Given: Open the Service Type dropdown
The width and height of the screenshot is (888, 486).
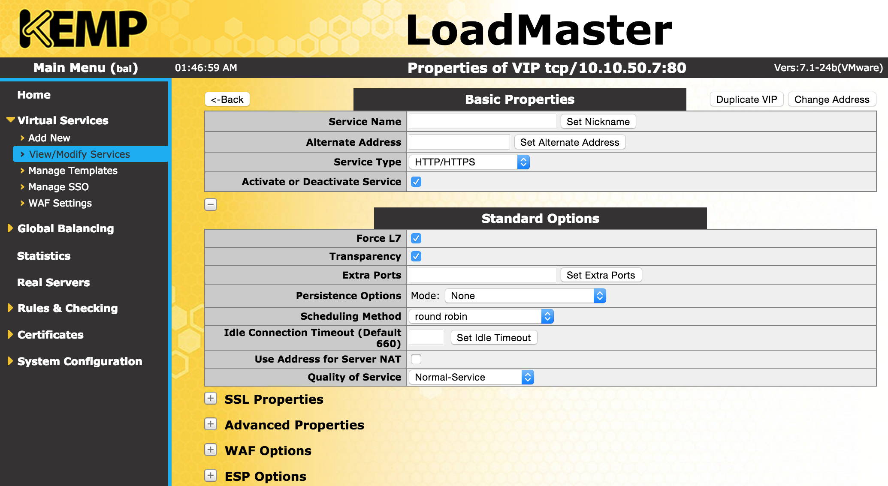Looking at the screenshot, I should click(x=469, y=162).
